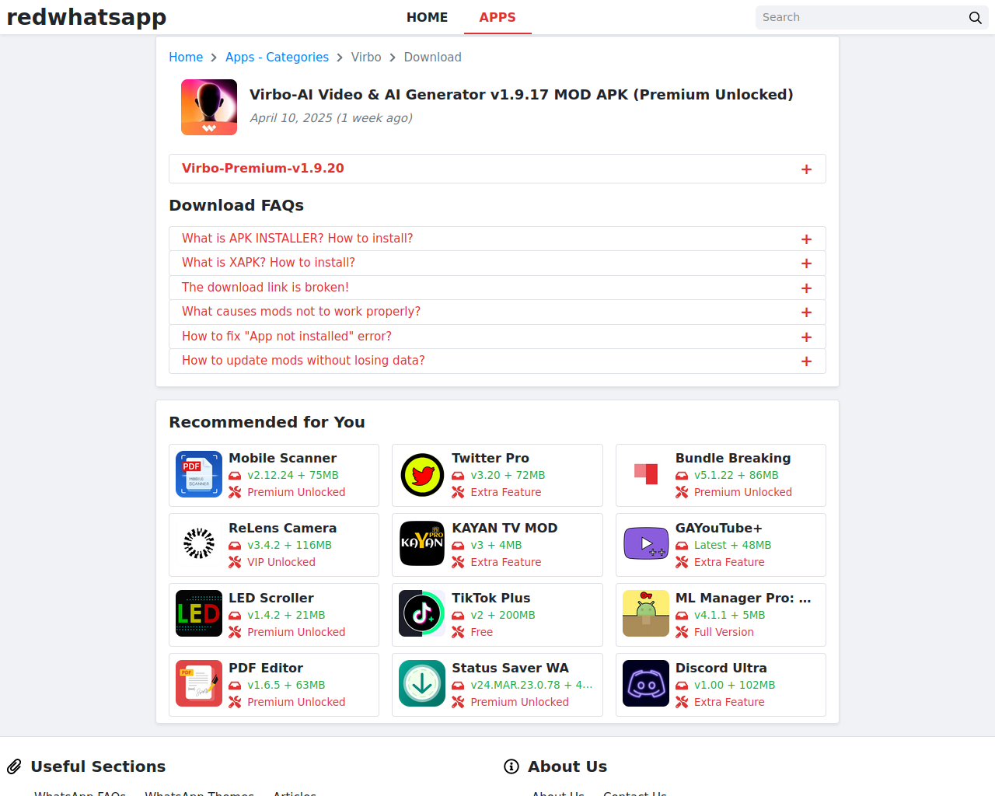Click the Virbo-AI Video & AI Generator title

click(x=521, y=95)
